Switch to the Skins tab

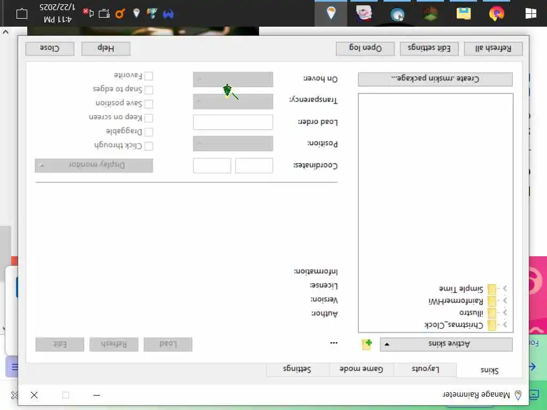click(x=489, y=370)
